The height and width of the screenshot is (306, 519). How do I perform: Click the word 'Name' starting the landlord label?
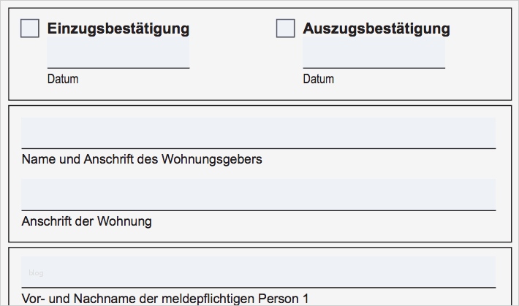(38, 159)
